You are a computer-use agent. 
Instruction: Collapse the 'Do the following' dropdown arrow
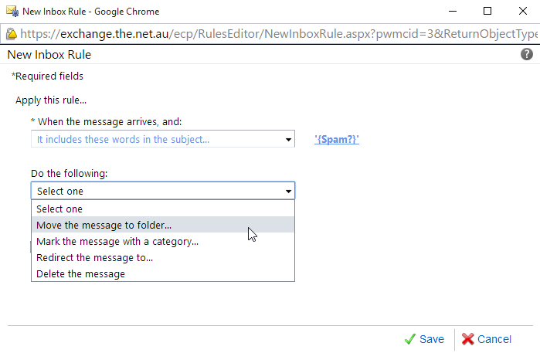[288, 191]
